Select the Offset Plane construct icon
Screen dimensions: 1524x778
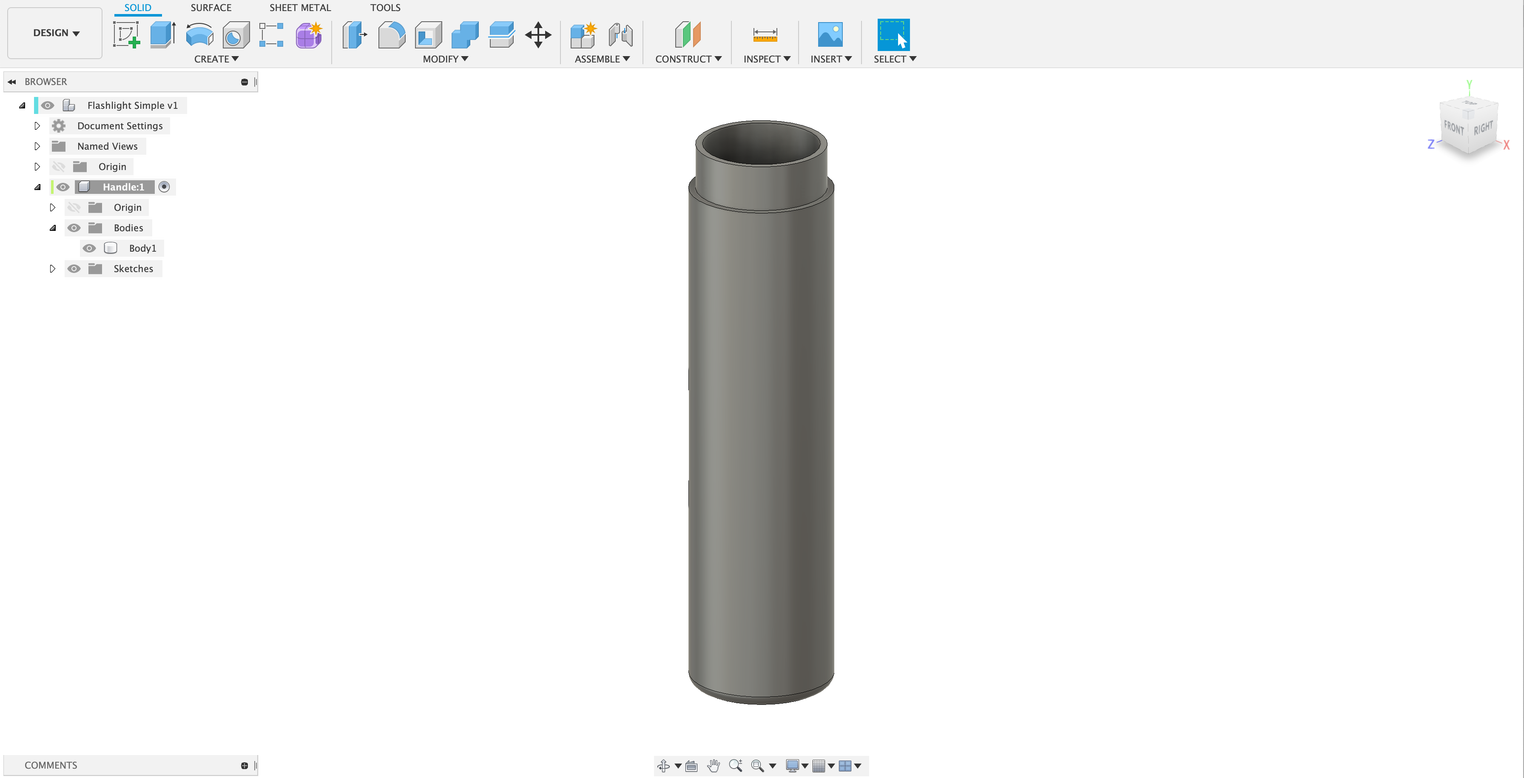pyautogui.click(x=688, y=35)
